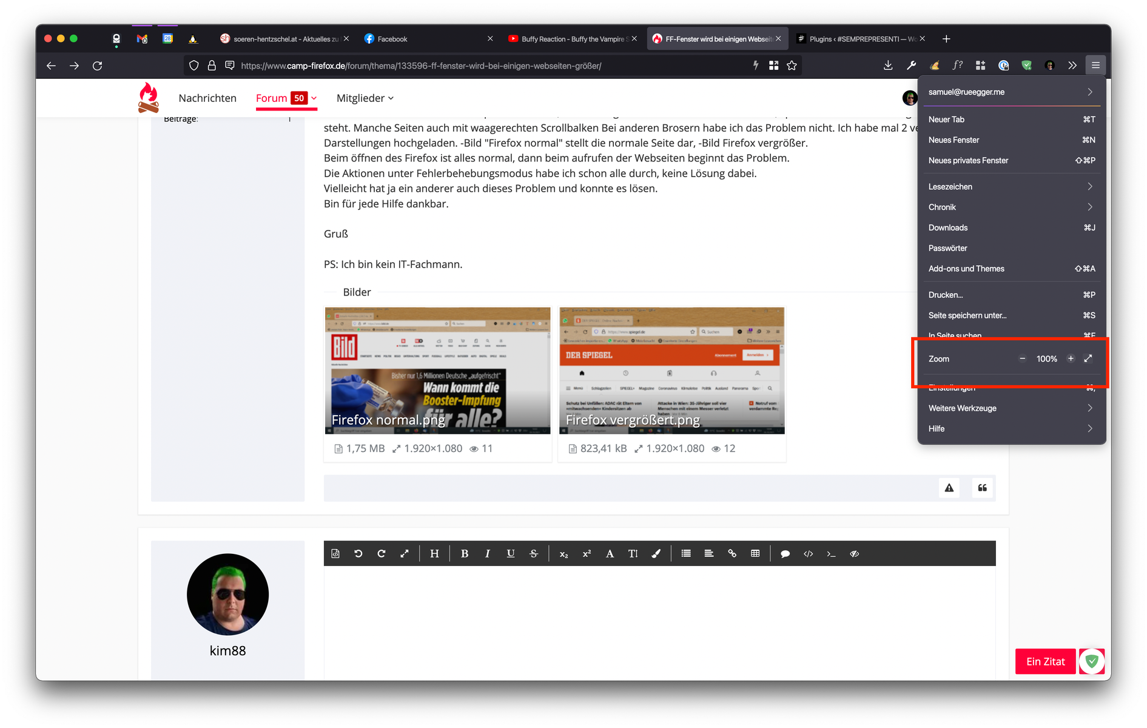The image size is (1147, 728).
Task: Expand the Hilfe submenu
Action: [1011, 429]
